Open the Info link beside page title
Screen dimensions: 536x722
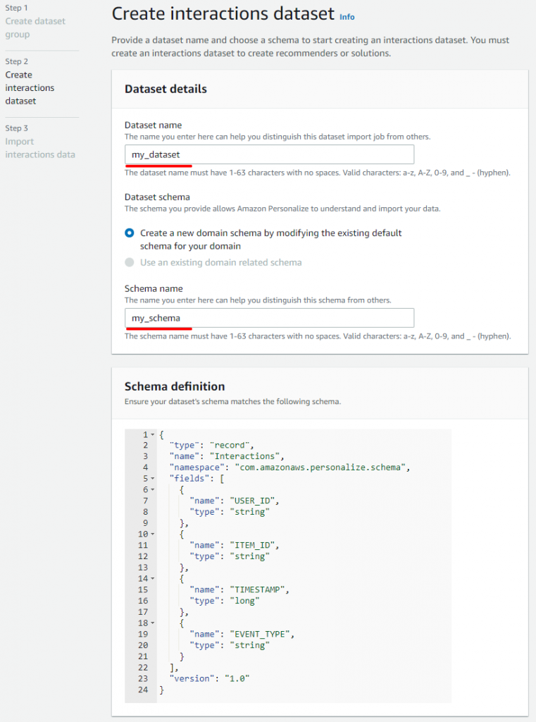click(347, 17)
